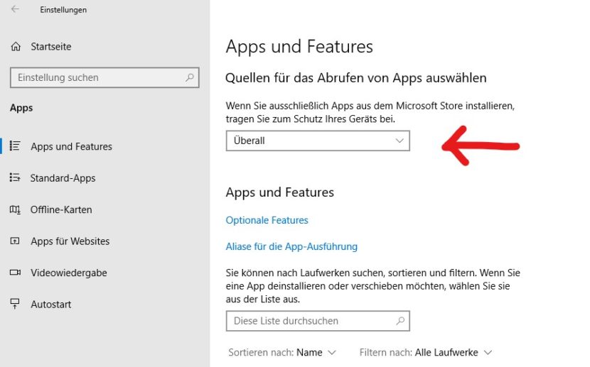This screenshot has height=367, width=590.
Task: Click the Videowiedergabe camera icon
Action: [x=15, y=273]
